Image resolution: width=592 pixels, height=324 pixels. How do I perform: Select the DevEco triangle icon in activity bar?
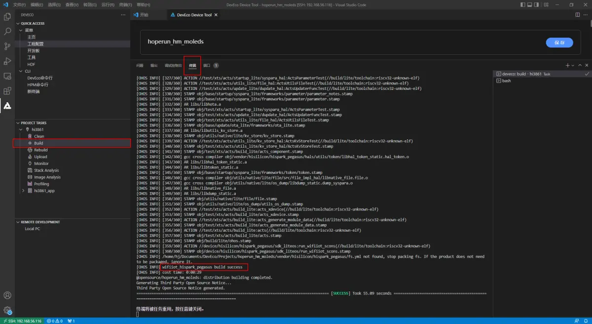7,105
